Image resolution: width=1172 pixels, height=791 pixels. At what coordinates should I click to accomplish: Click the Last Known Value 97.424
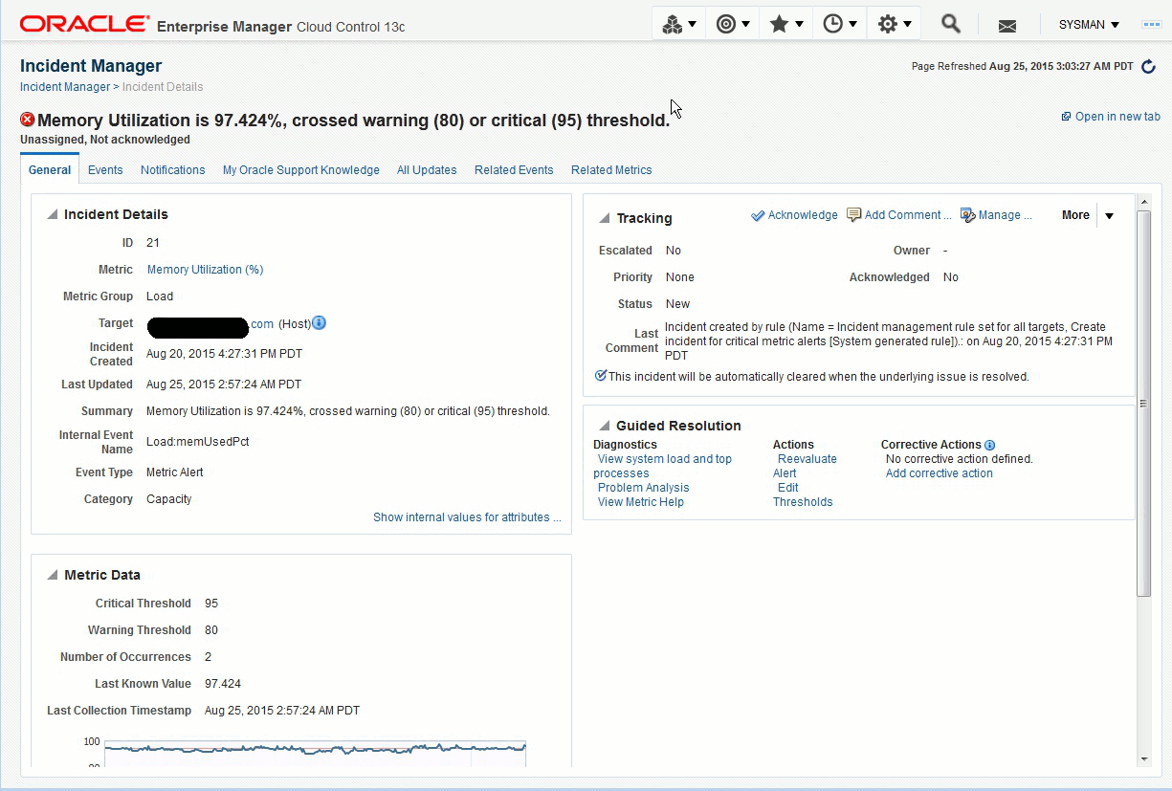(223, 684)
